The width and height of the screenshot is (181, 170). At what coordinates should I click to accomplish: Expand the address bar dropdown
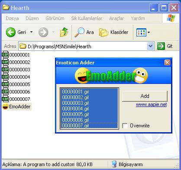(x=150, y=46)
